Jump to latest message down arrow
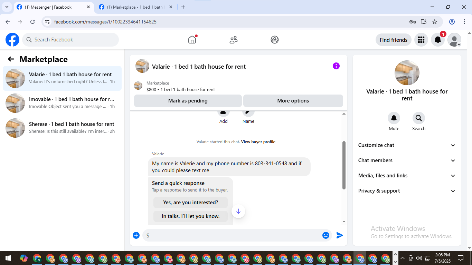The height and width of the screenshot is (265, 472). click(238, 211)
